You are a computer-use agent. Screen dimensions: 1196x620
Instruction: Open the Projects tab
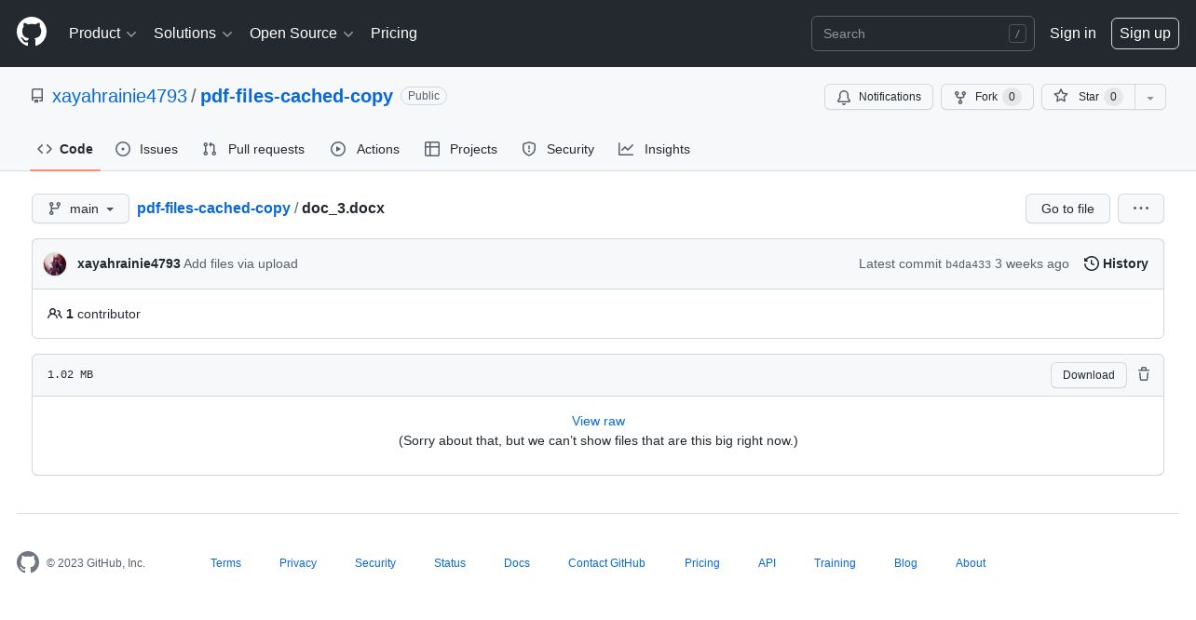[x=461, y=149]
